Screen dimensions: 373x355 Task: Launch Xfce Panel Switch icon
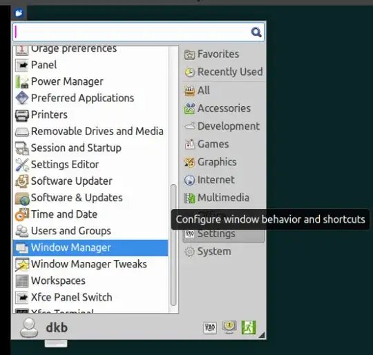(x=22, y=298)
